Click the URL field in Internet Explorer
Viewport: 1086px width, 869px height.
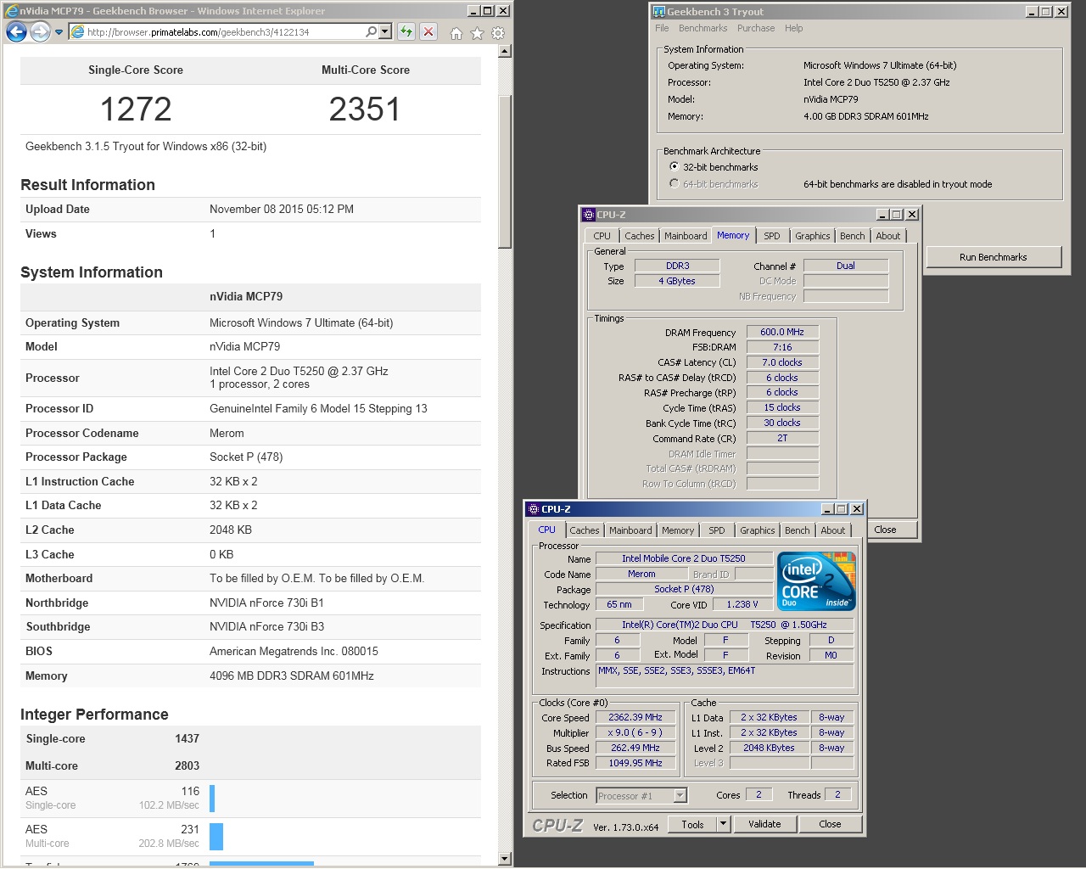224,32
